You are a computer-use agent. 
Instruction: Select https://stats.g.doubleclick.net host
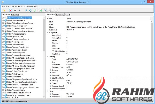(19, 93)
